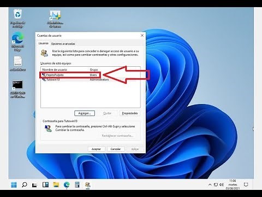Click the Aplicar button
262x197 pixels.
(135, 149)
